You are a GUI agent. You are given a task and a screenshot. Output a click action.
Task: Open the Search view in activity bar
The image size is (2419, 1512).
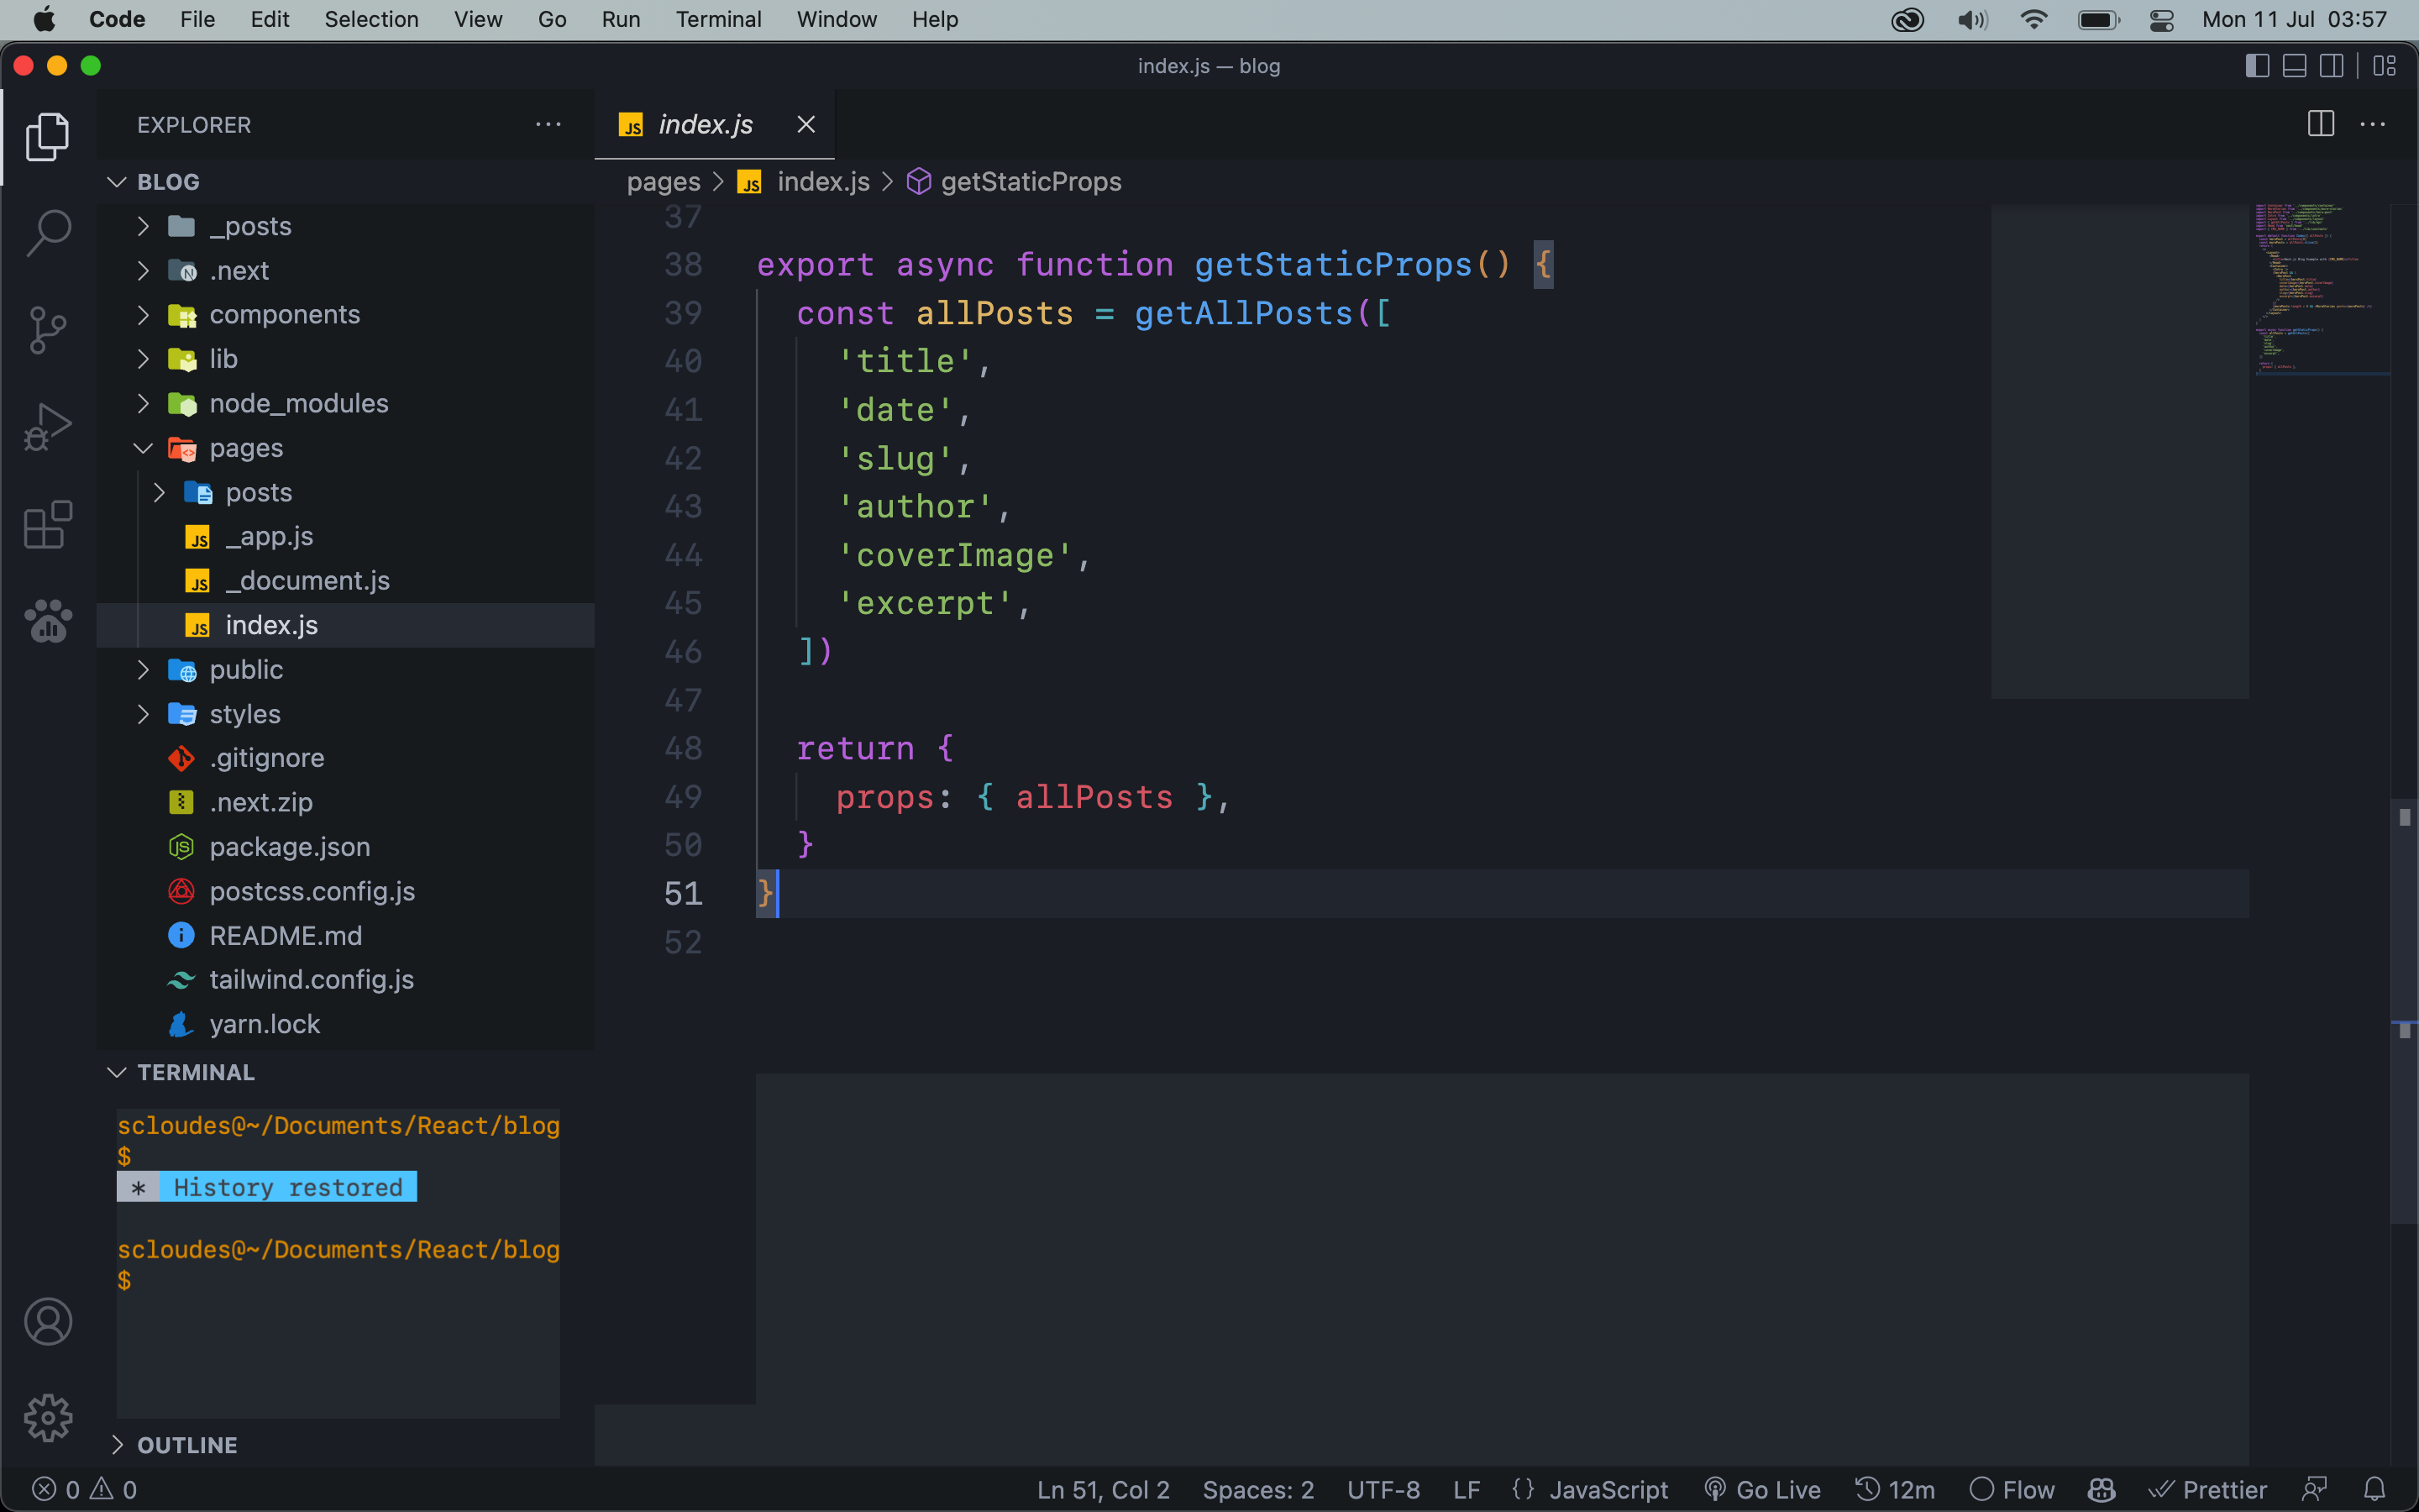point(47,232)
